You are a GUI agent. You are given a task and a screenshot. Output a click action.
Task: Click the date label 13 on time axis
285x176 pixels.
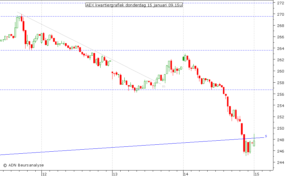(x=115, y=174)
